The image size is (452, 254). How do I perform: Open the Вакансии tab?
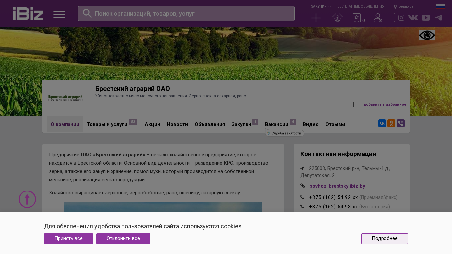pos(277,124)
